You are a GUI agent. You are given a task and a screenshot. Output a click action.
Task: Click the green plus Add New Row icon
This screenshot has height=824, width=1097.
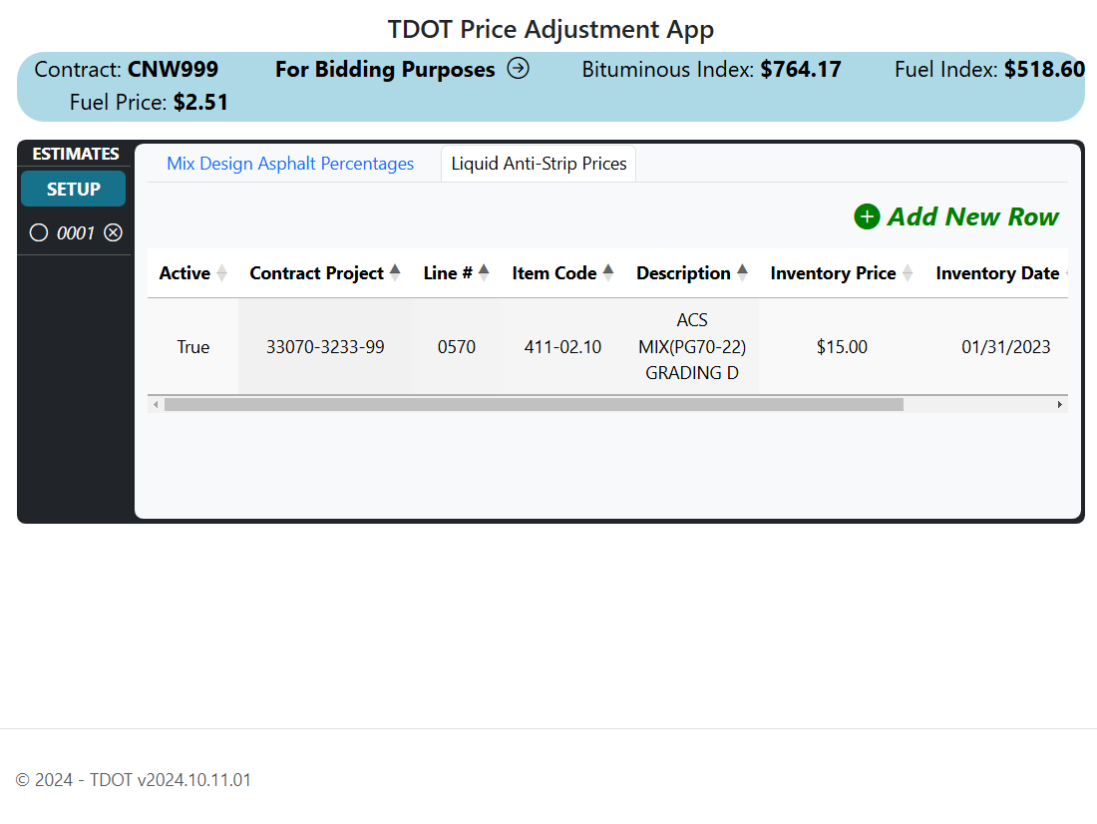(867, 217)
